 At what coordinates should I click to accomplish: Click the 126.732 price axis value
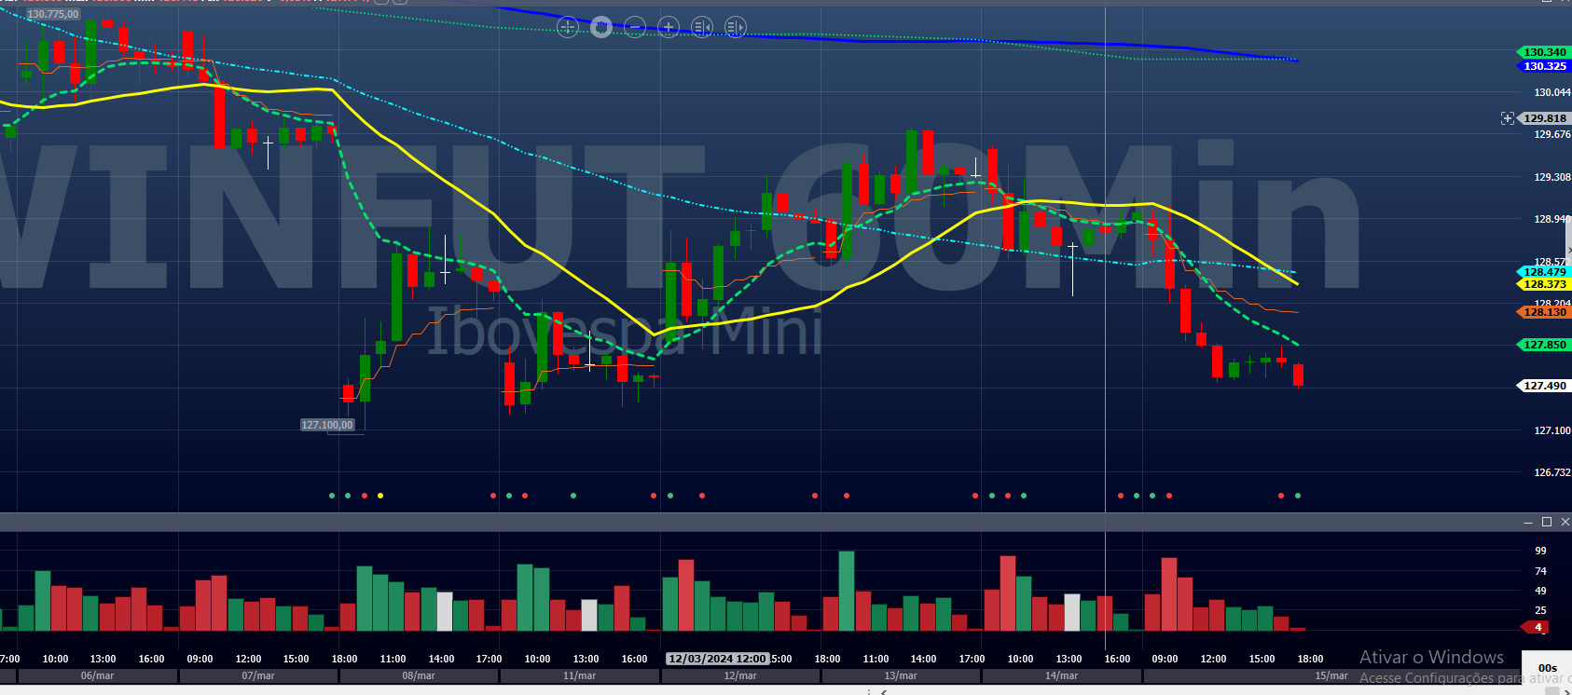[1552, 472]
